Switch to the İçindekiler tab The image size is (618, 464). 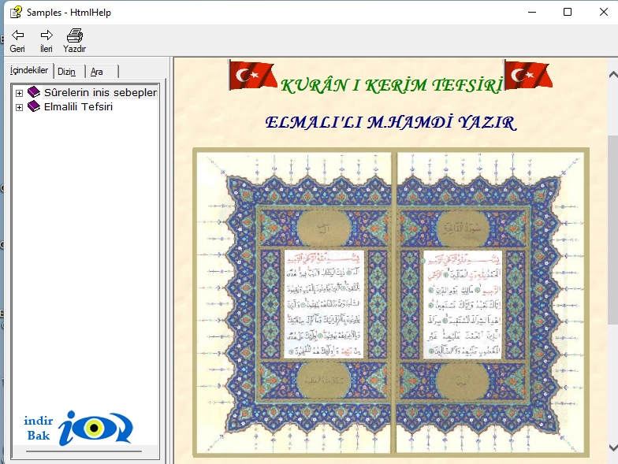[x=29, y=71]
